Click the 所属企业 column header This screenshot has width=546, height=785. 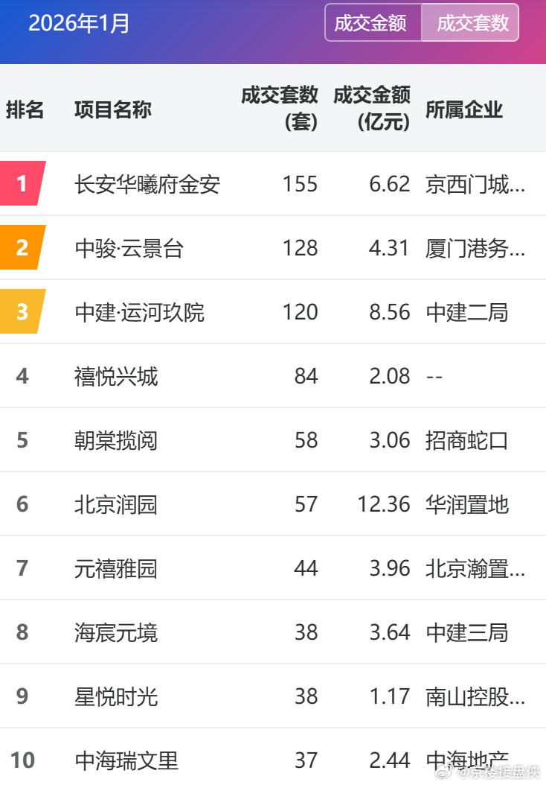pos(463,109)
